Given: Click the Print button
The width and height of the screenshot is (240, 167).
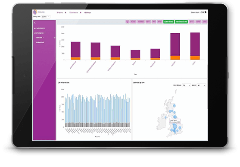Looking at the screenshot, I should [154, 22].
